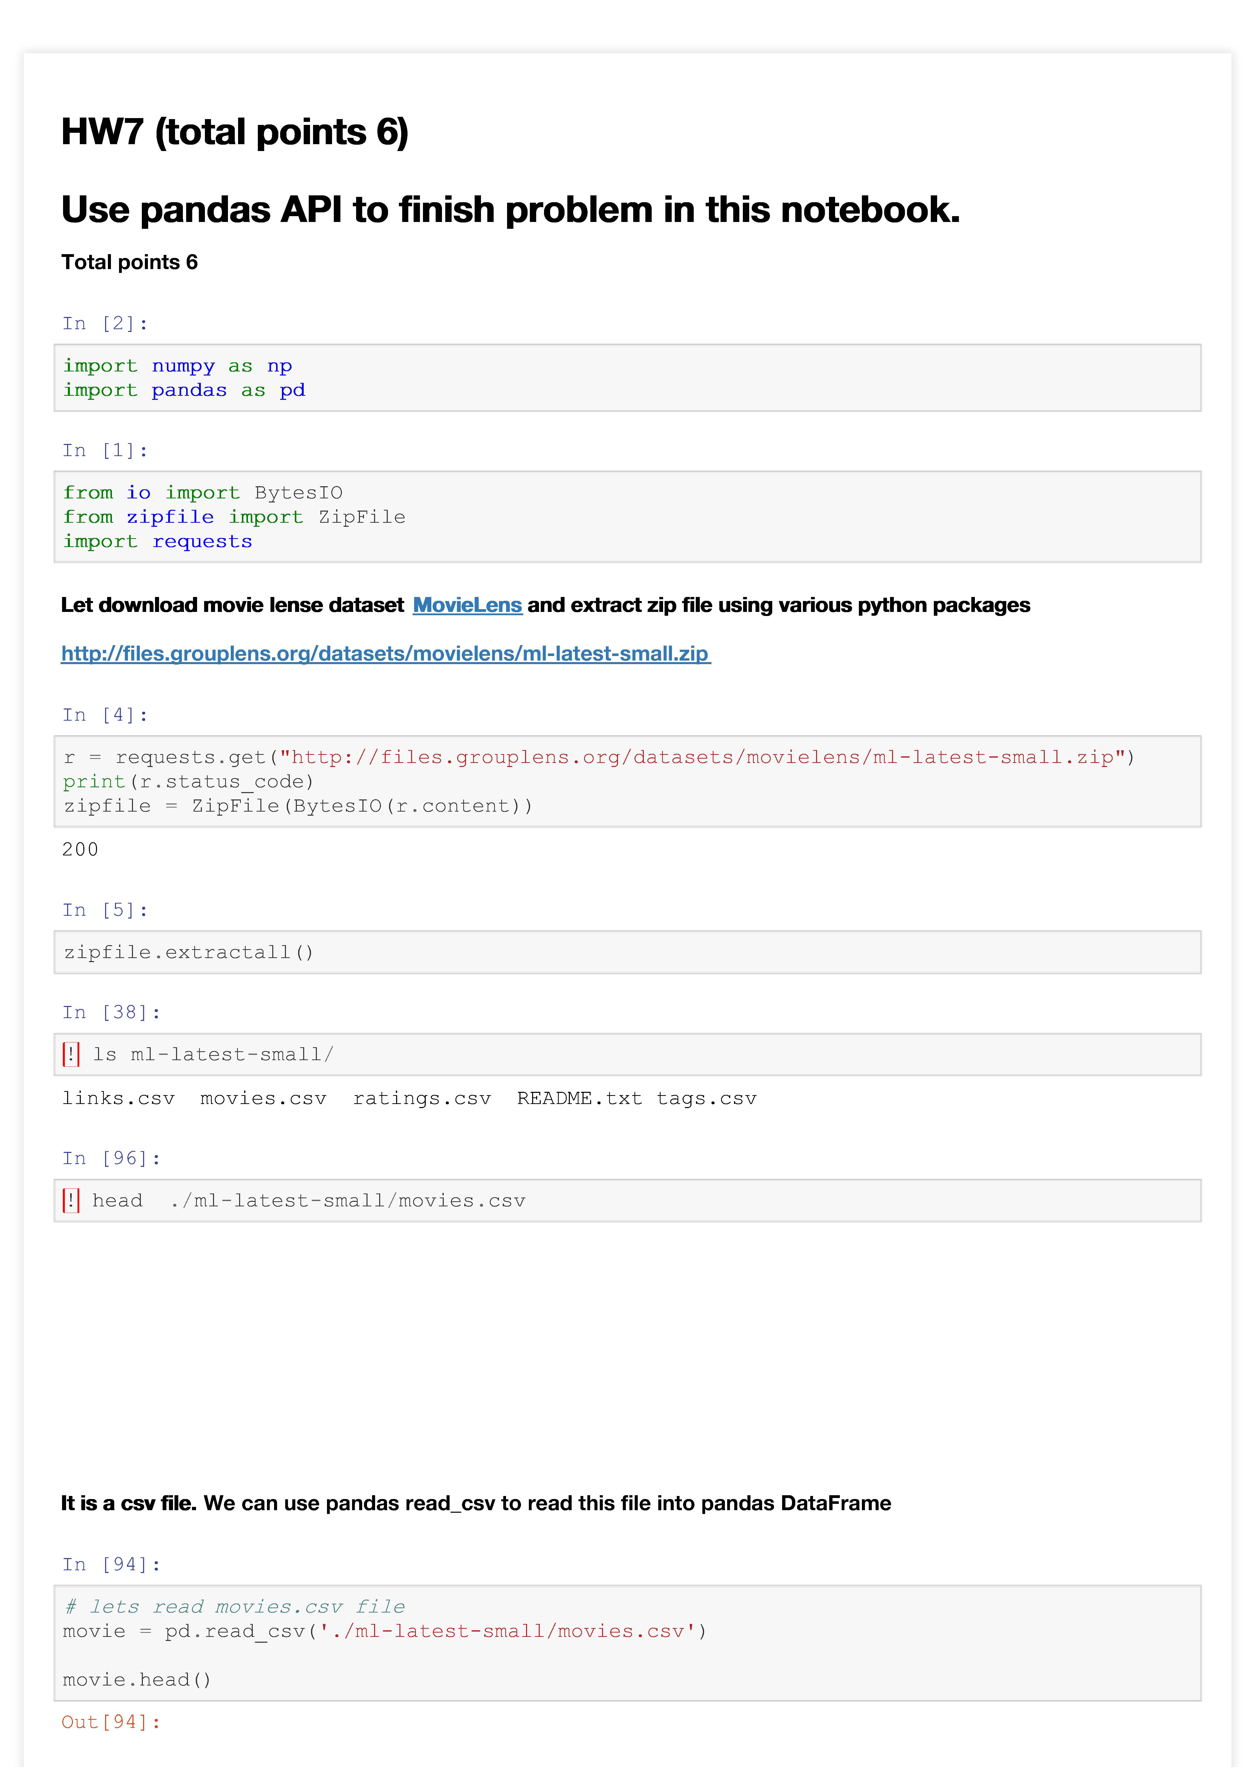Click the head movies.csv command cell
The width and height of the screenshot is (1256, 1778).
(627, 1201)
